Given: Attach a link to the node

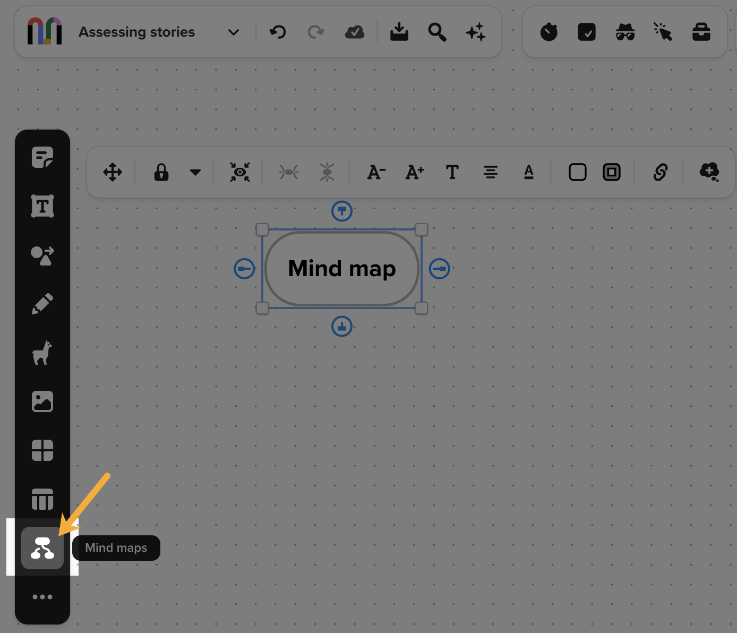Looking at the screenshot, I should [x=660, y=172].
